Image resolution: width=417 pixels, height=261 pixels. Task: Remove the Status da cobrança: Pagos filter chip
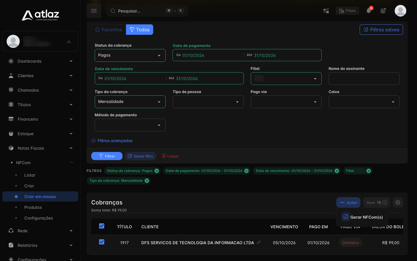(x=157, y=171)
